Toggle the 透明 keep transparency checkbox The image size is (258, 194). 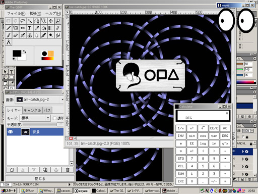(54, 118)
